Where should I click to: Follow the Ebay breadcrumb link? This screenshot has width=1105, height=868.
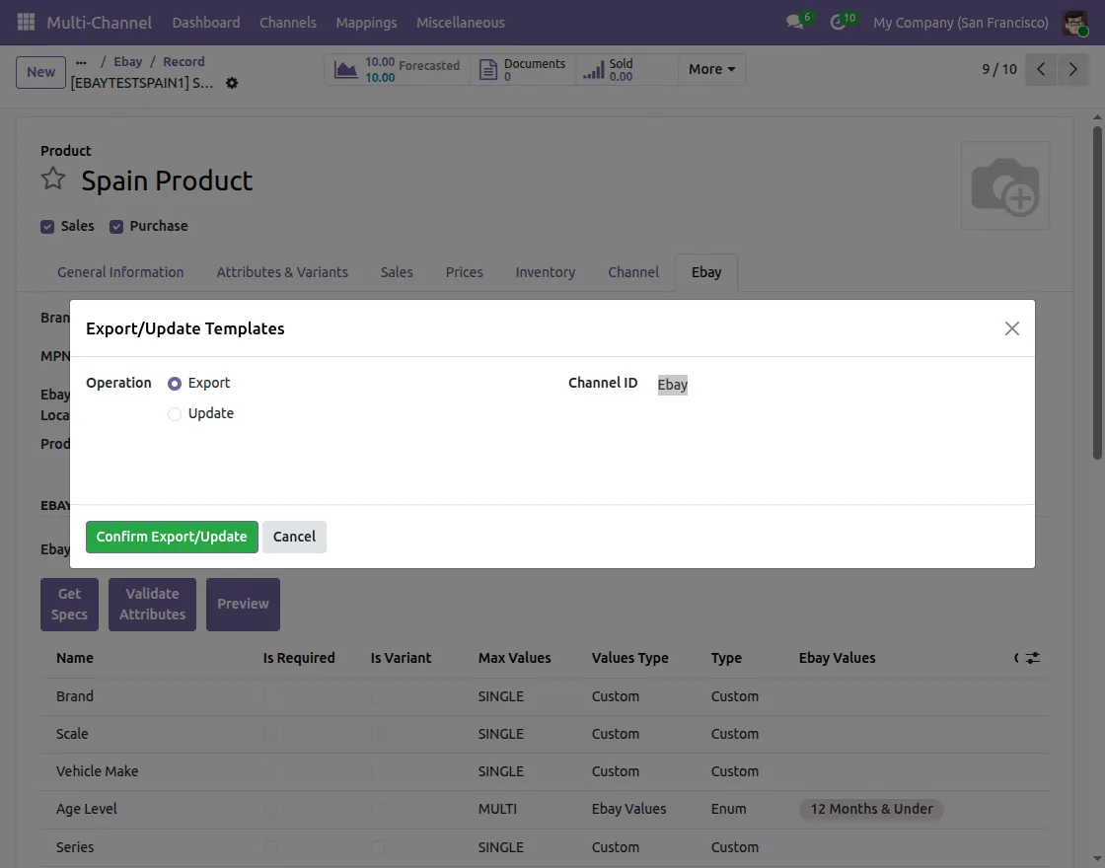click(x=127, y=62)
